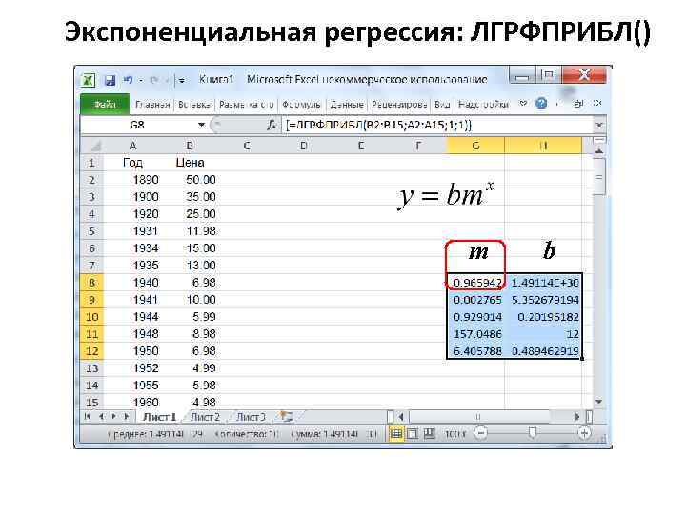Click the cell with value 0.965942
This screenshot has width=686, height=514.
[x=475, y=283]
